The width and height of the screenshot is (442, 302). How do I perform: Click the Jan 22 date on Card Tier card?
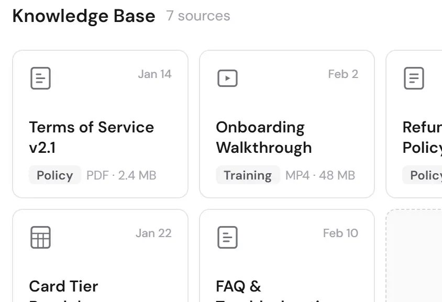pyautogui.click(x=153, y=233)
